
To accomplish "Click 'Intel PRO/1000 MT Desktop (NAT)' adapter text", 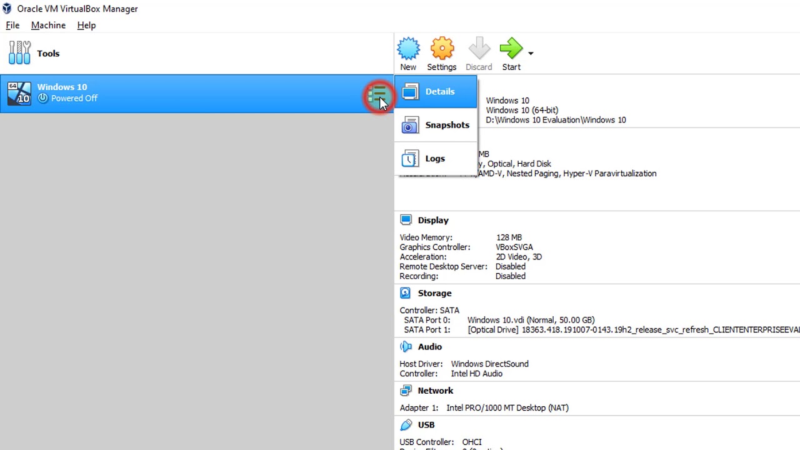I will [x=507, y=408].
